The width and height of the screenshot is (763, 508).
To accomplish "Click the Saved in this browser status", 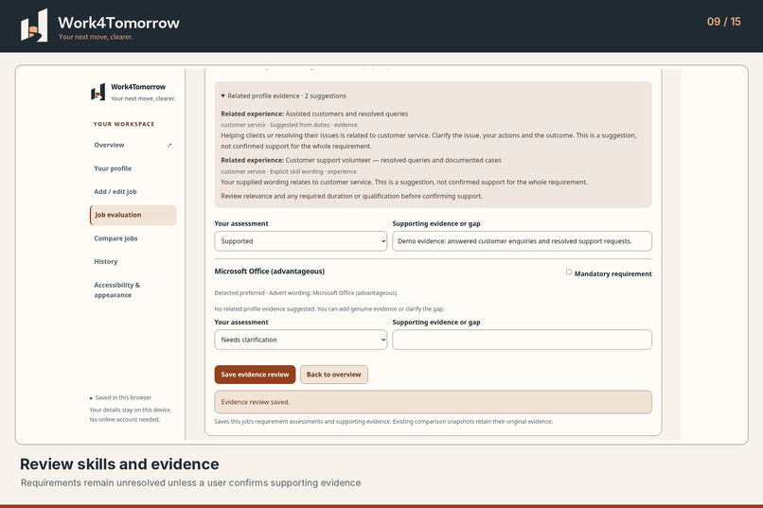I will pyautogui.click(x=120, y=397).
